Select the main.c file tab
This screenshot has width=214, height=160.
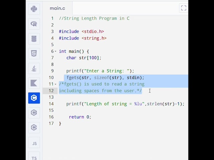coord(58,8)
